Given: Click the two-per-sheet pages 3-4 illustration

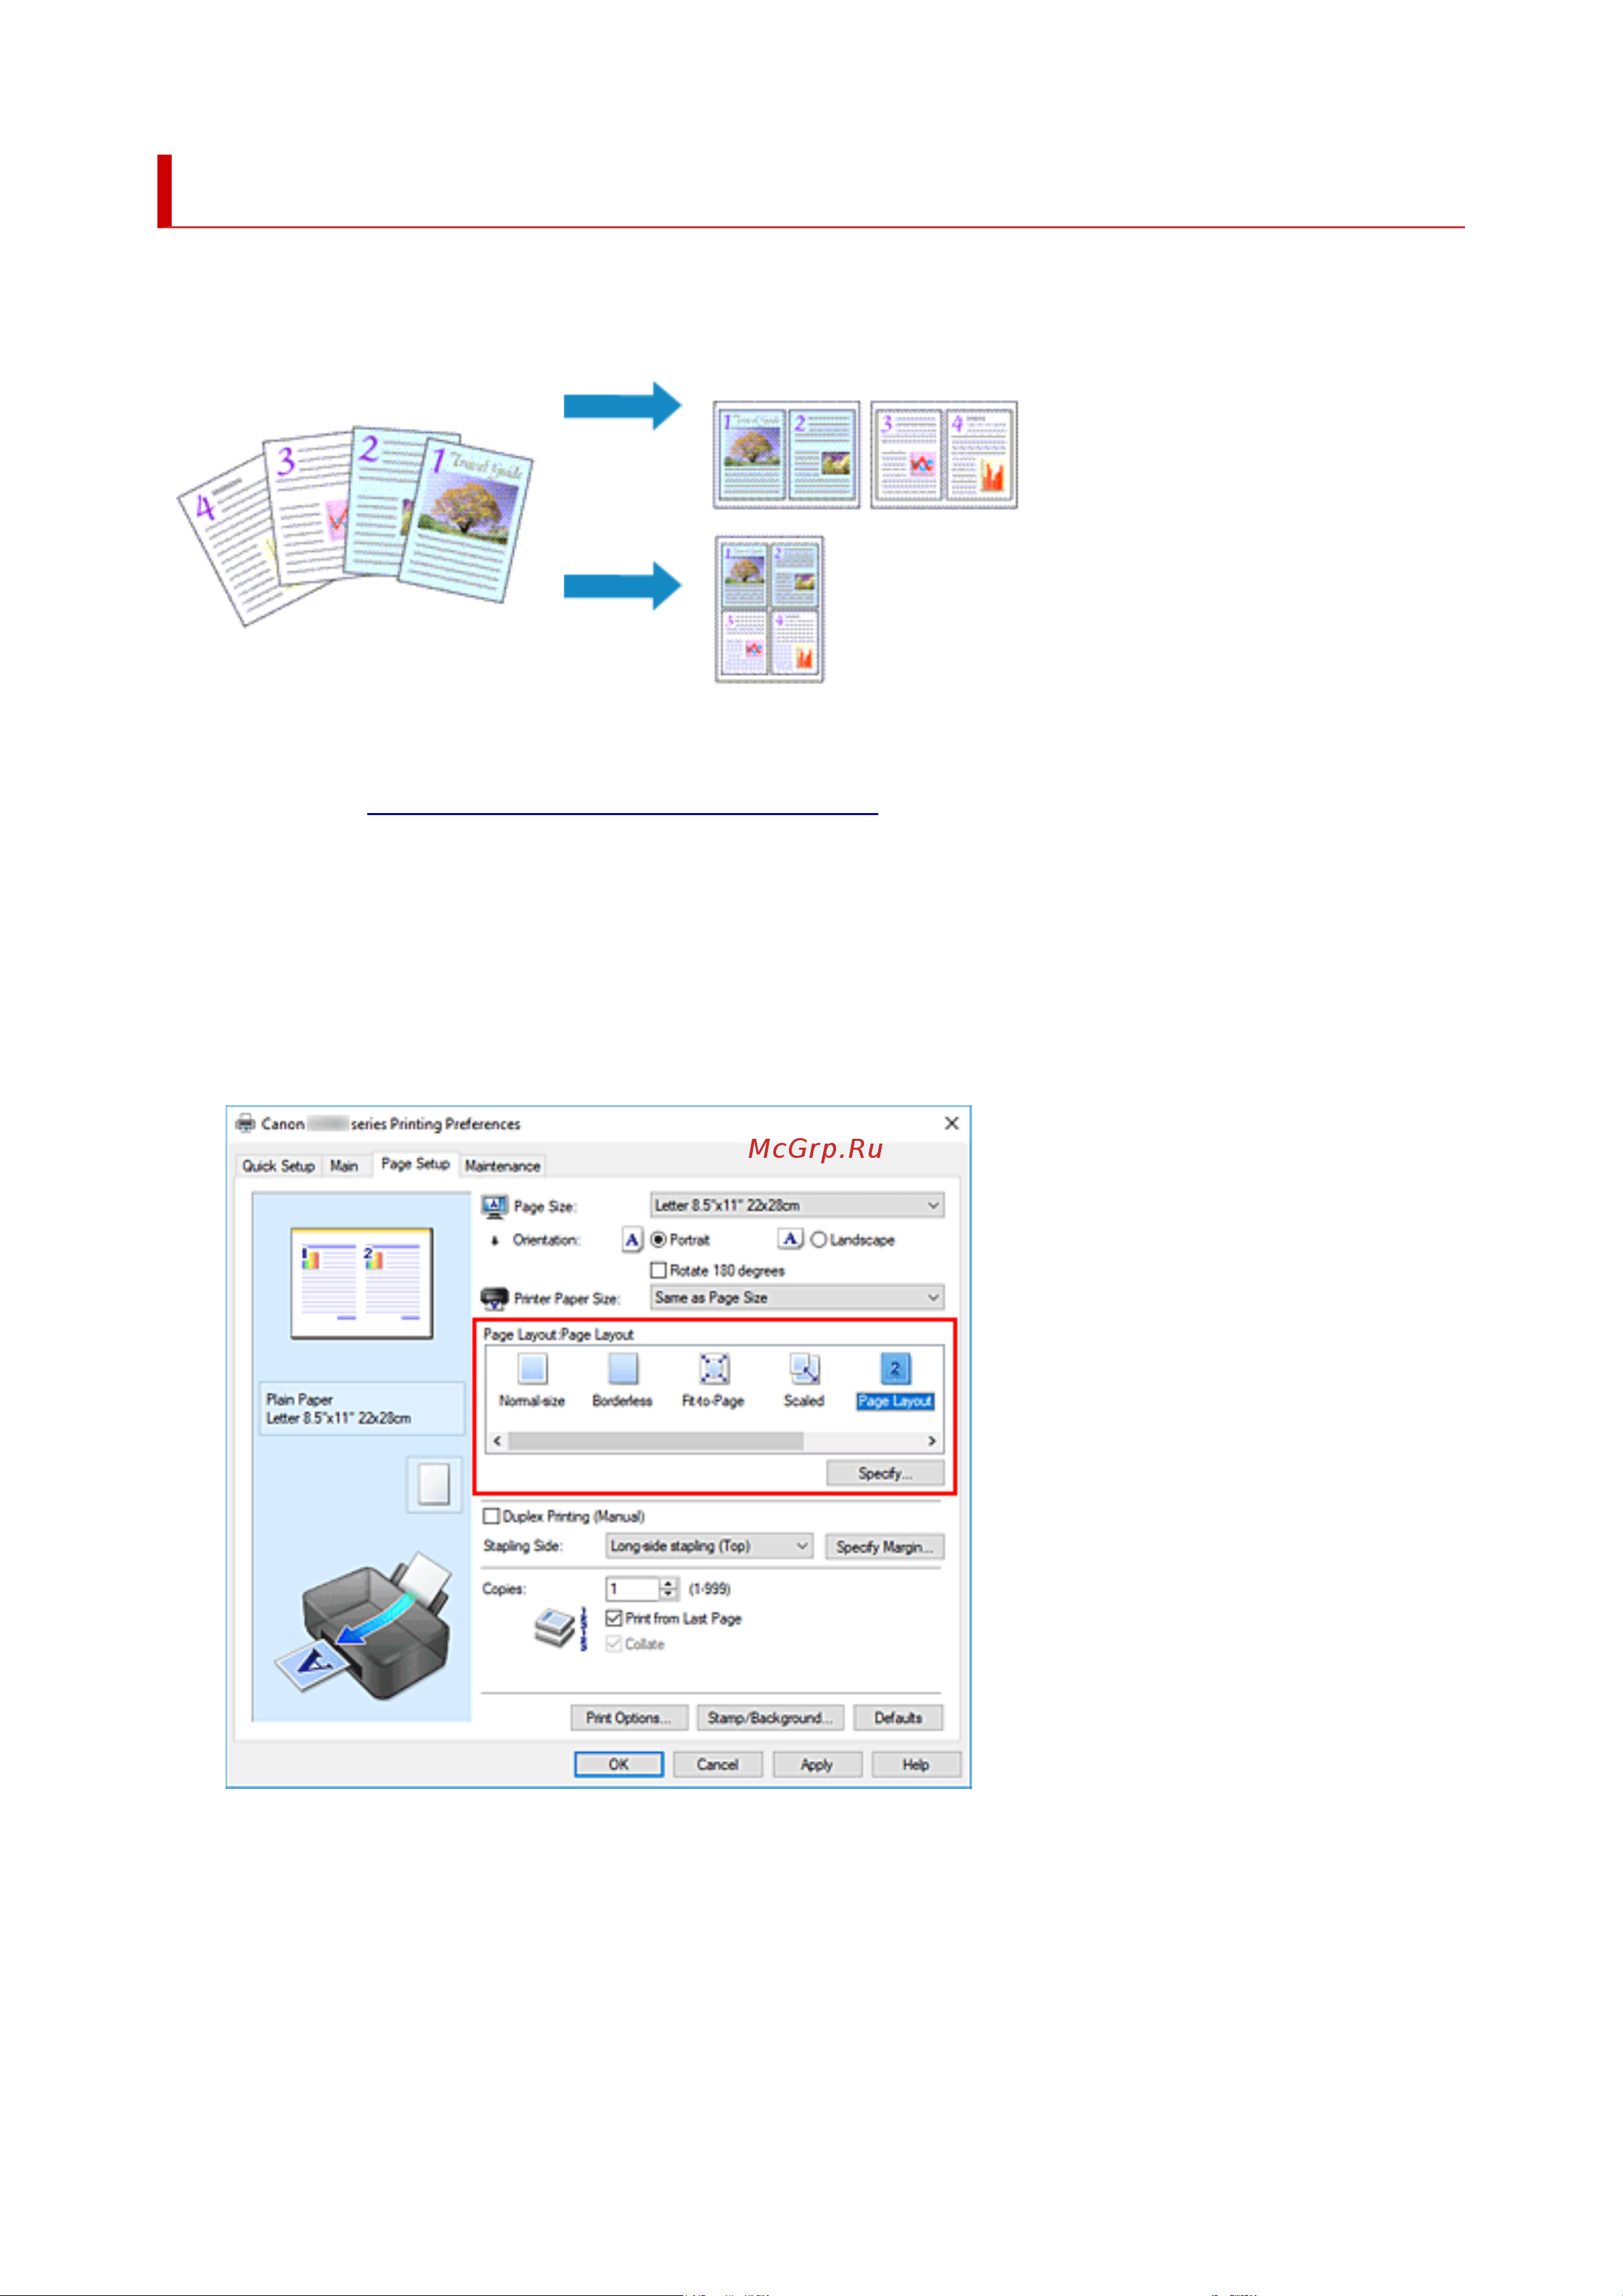Looking at the screenshot, I should click(944, 455).
